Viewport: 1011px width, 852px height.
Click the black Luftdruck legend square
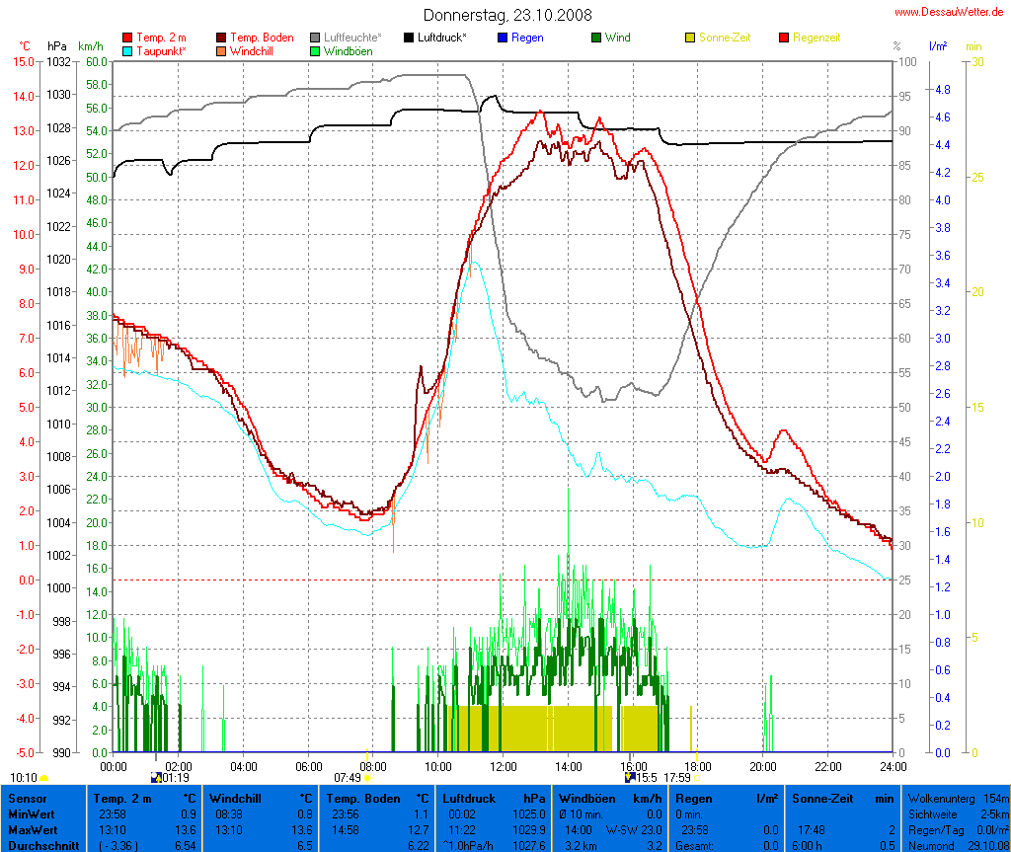[x=410, y=38]
